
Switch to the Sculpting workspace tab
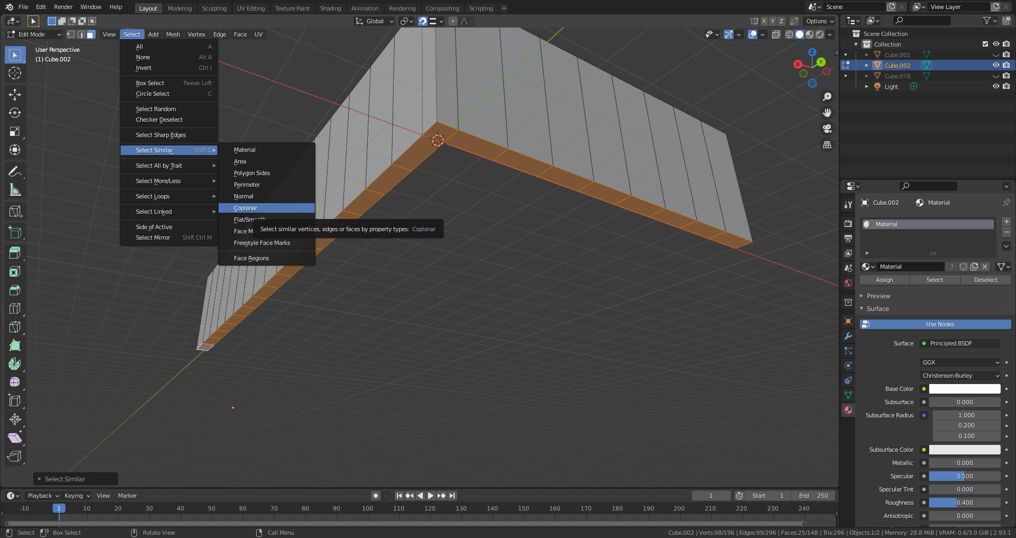[214, 8]
